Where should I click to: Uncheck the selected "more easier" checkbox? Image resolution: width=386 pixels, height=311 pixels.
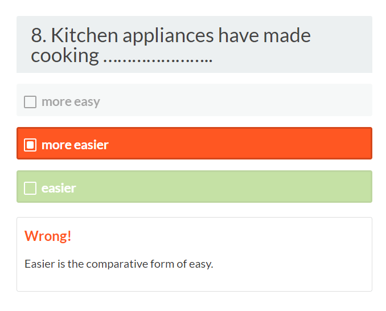pos(30,145)
